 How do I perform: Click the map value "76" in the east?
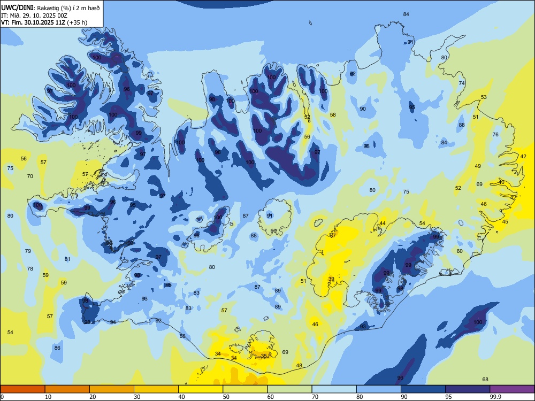point(495,134)
